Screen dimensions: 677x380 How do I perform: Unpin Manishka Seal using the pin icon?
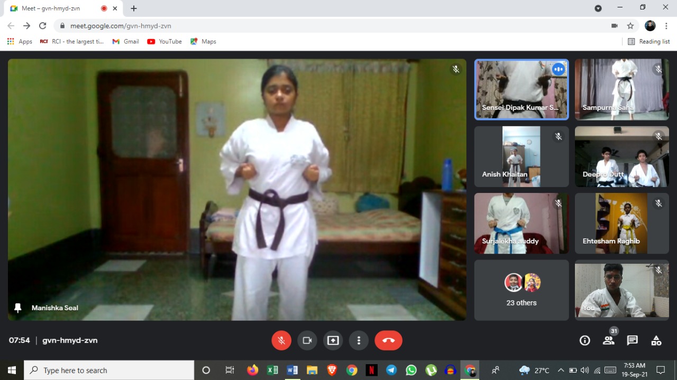18,308
